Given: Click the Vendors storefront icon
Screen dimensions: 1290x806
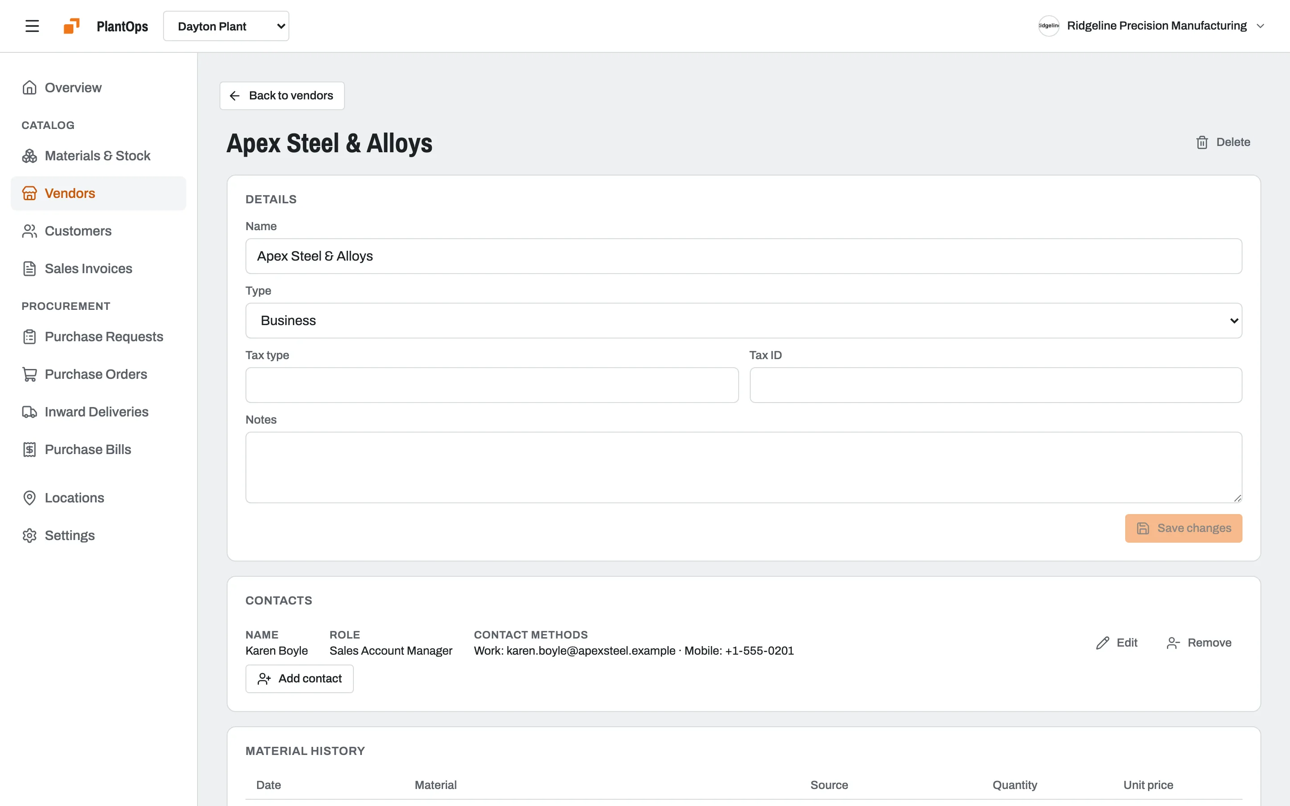Looking at the screenshot, I should [x=29, y=193].
